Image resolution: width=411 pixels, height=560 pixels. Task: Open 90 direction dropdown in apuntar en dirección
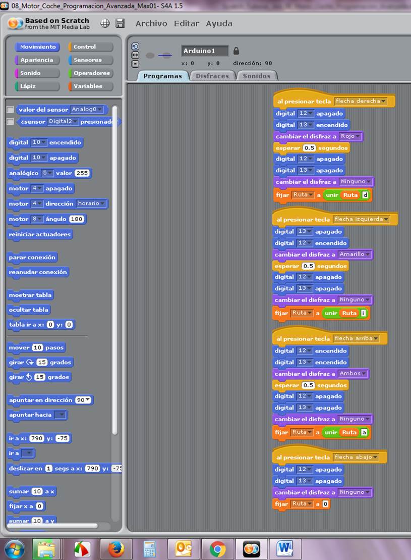[x=83, y=400]
